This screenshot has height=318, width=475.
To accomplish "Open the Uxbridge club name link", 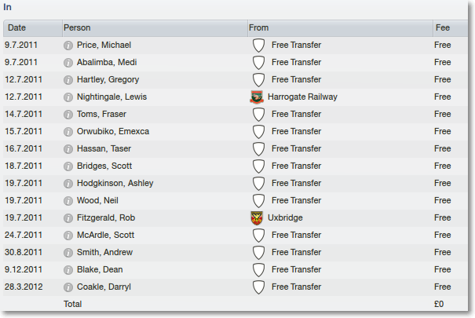I will (x=285, y=217).
